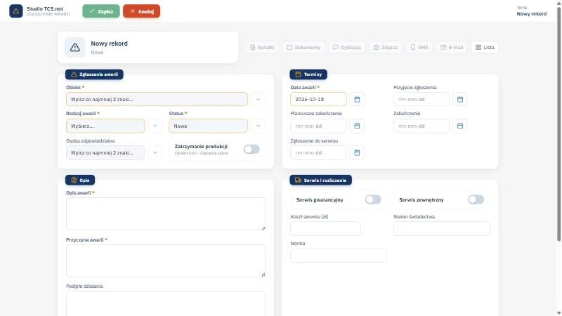Click the Nowy rekord card heading
Viewport: 562px width, 316px height.
click(x=109, y=44)
